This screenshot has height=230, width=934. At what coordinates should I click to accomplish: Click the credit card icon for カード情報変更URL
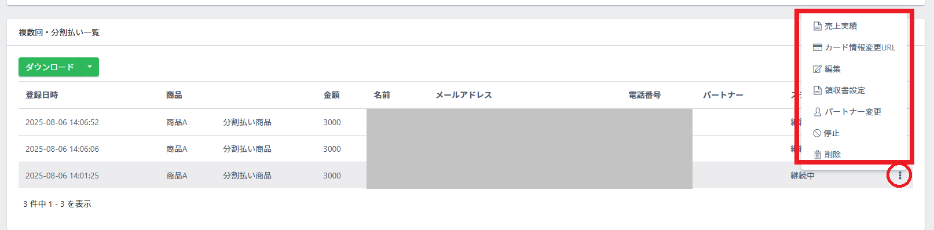[x=817, y=48]
